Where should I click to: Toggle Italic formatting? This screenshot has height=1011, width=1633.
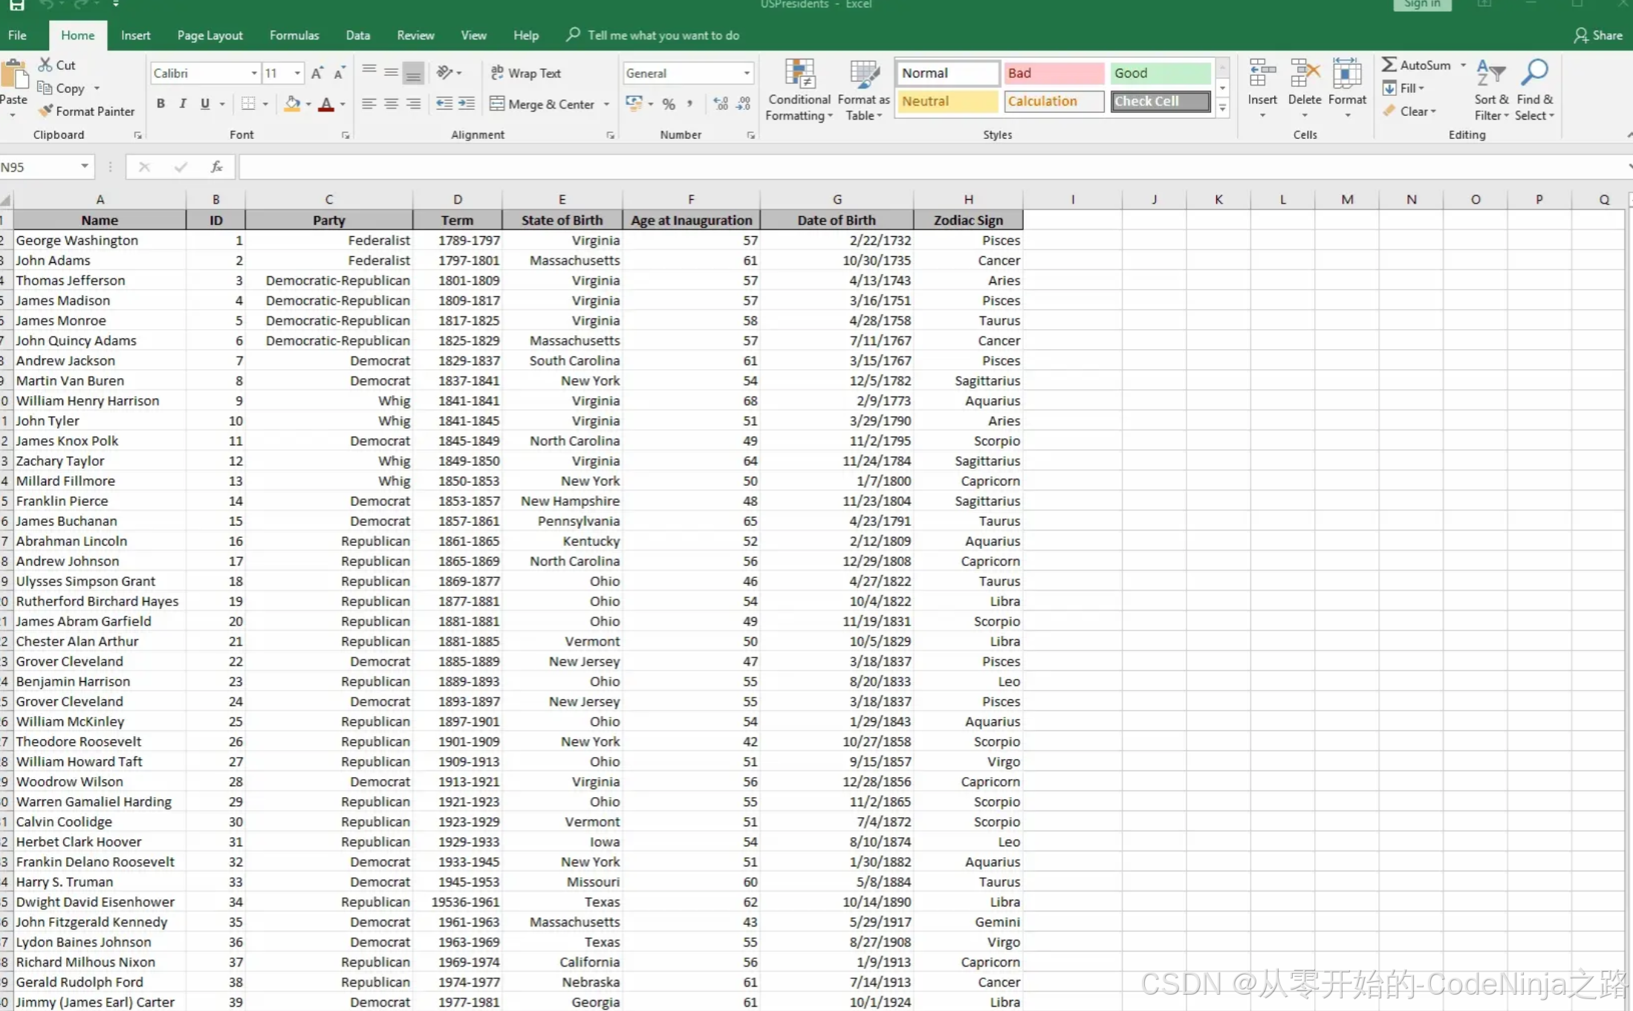[183, 104]
